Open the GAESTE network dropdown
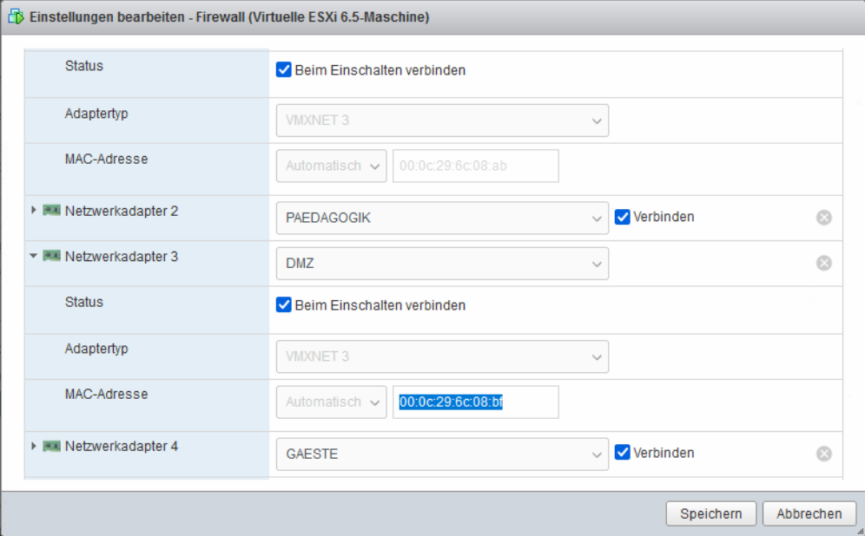The width and height of the screenshot is (865, 536). tap(442, 454)
